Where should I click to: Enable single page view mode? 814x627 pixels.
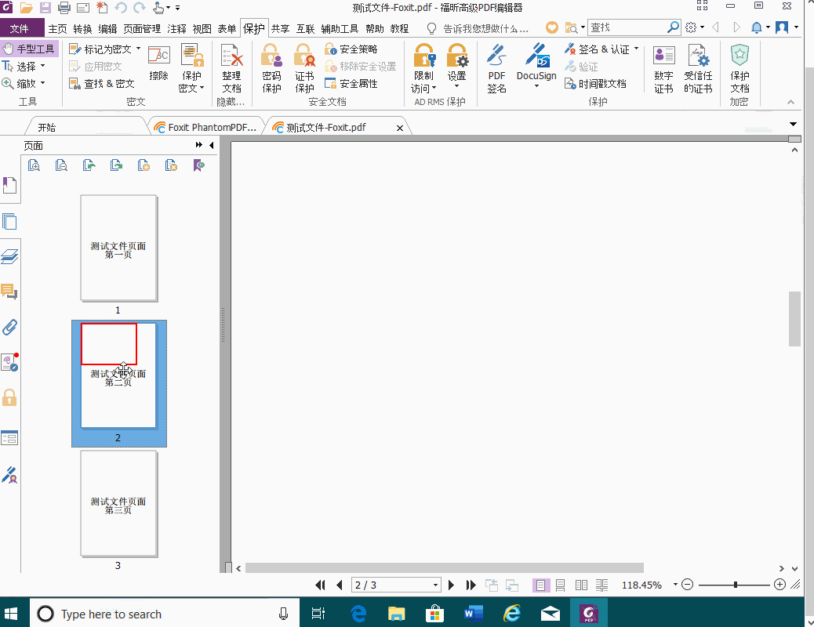(x=540, y=585)
